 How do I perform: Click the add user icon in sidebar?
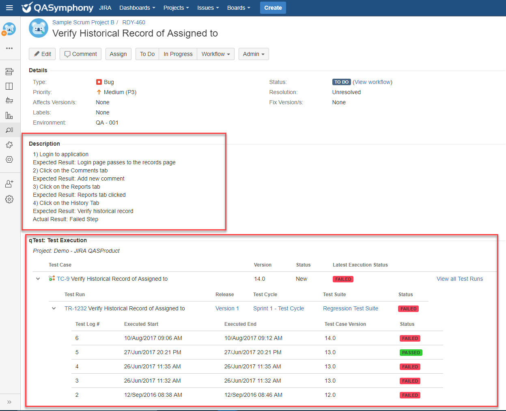[x=9, y=184]
